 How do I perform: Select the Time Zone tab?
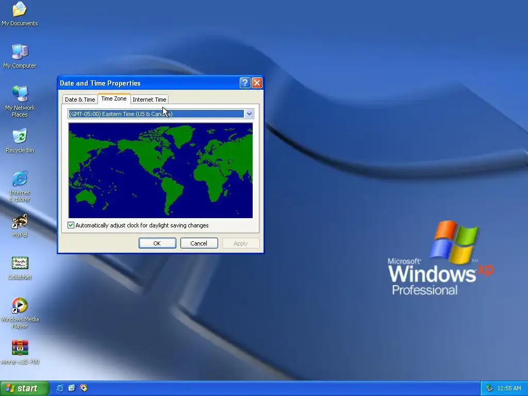click(114, 98)
